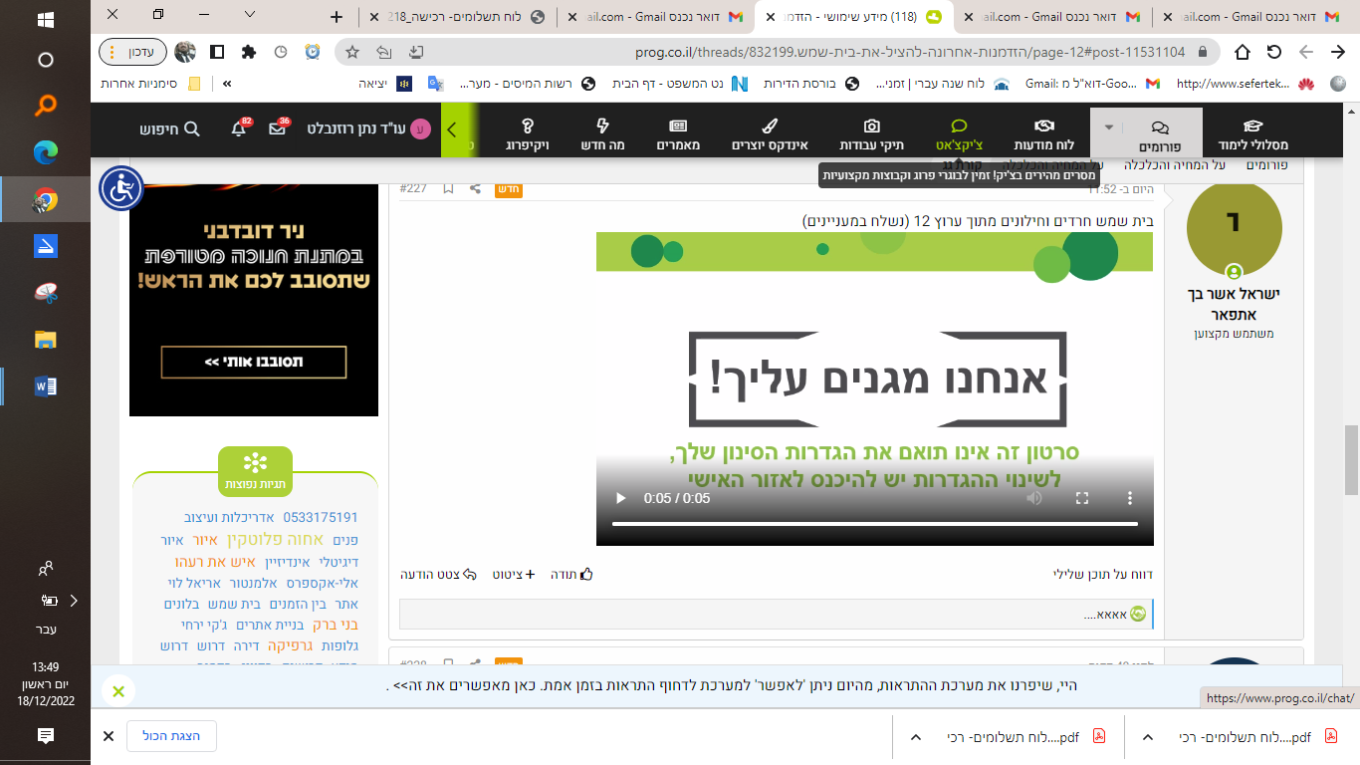1360x765 pixels.
Task: Open Microsoft Word from the taskbar
Action: click(x=45, y=385)
